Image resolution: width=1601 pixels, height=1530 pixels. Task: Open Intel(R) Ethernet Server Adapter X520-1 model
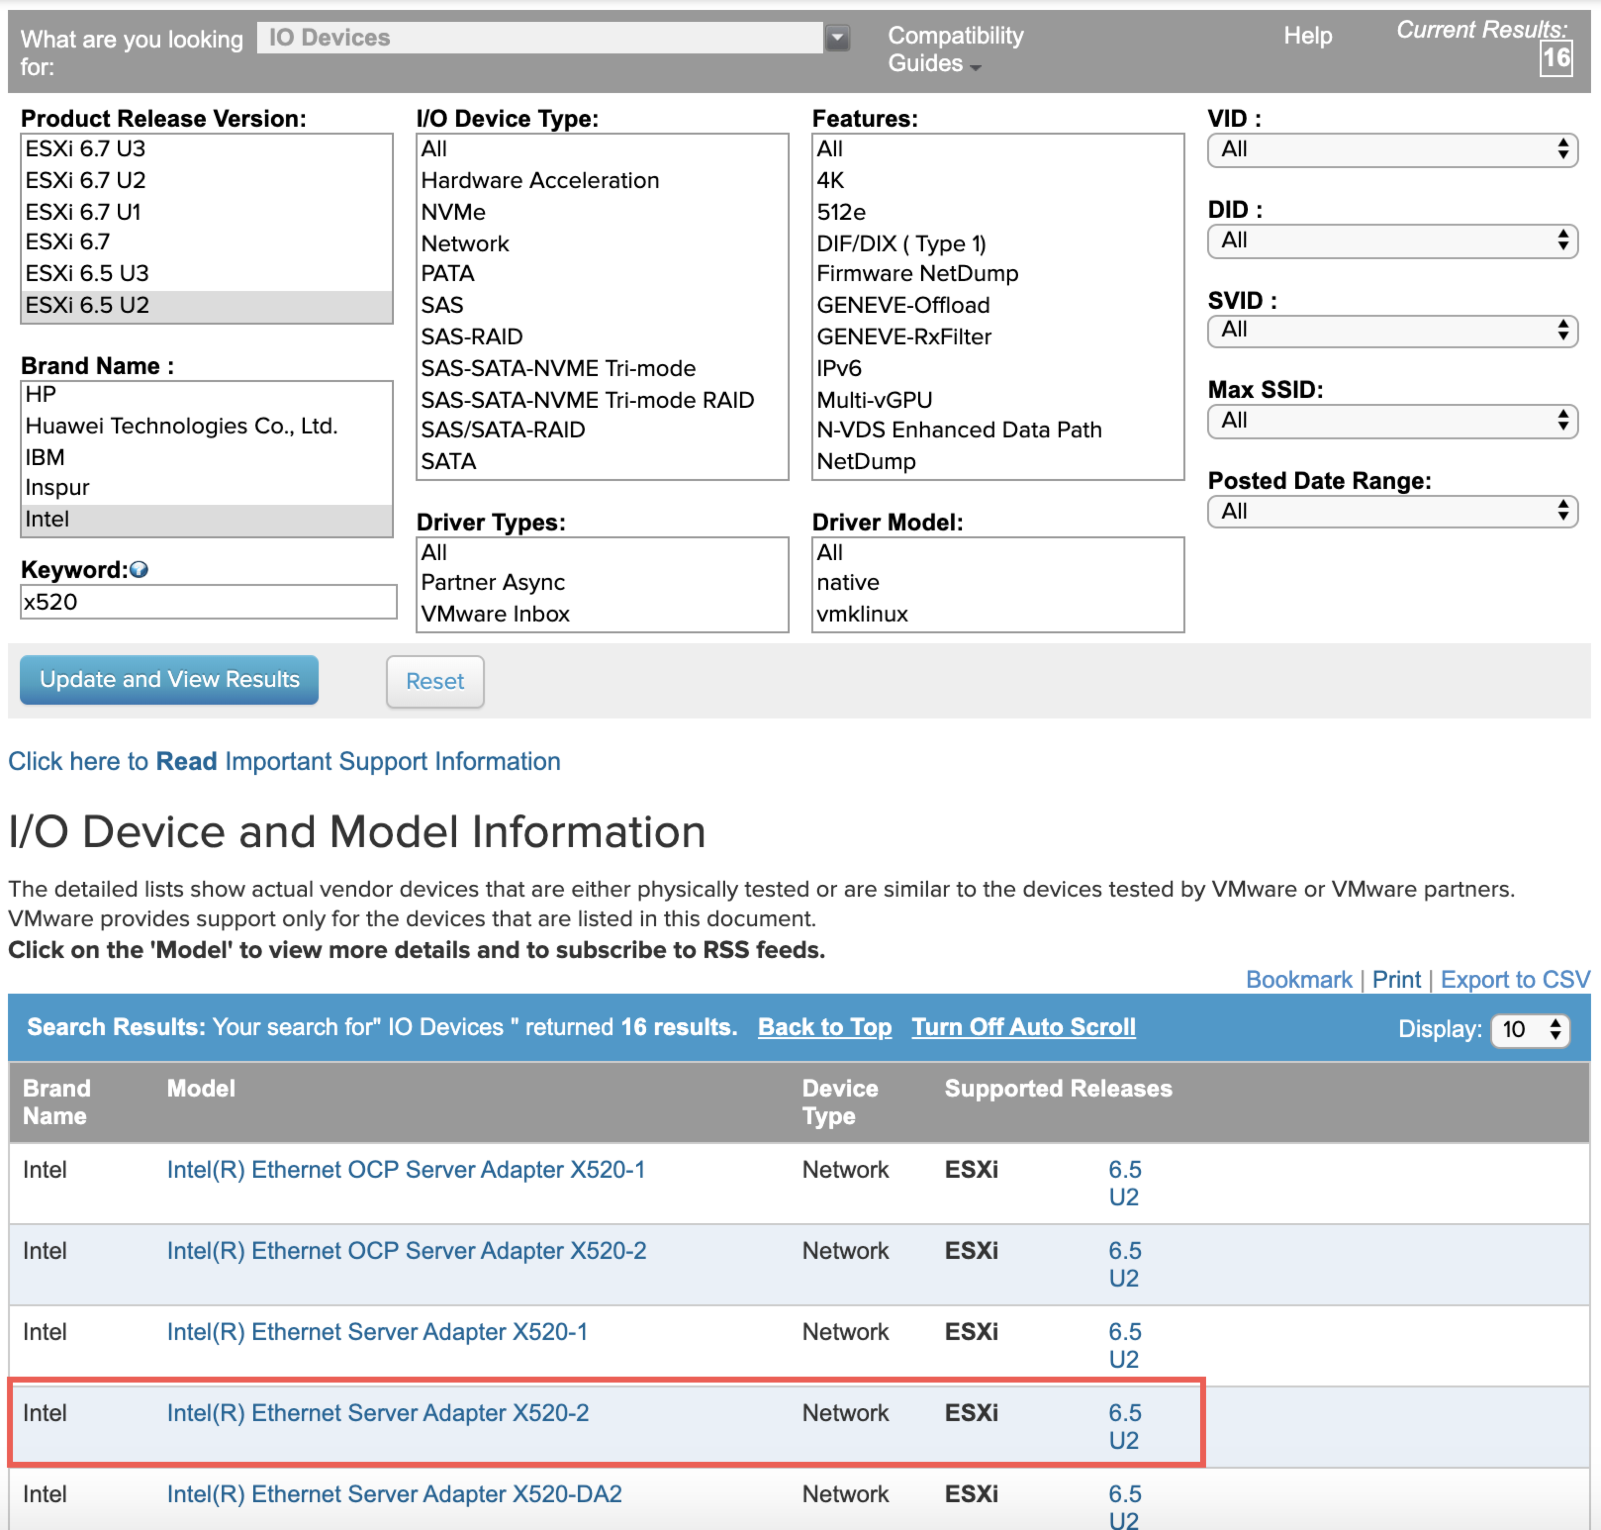click(x=377, y=1331)
